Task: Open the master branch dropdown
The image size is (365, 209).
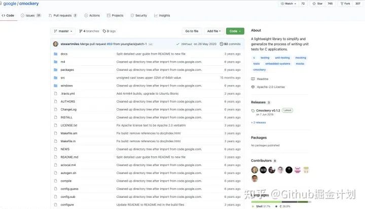Action: [63, 31]
